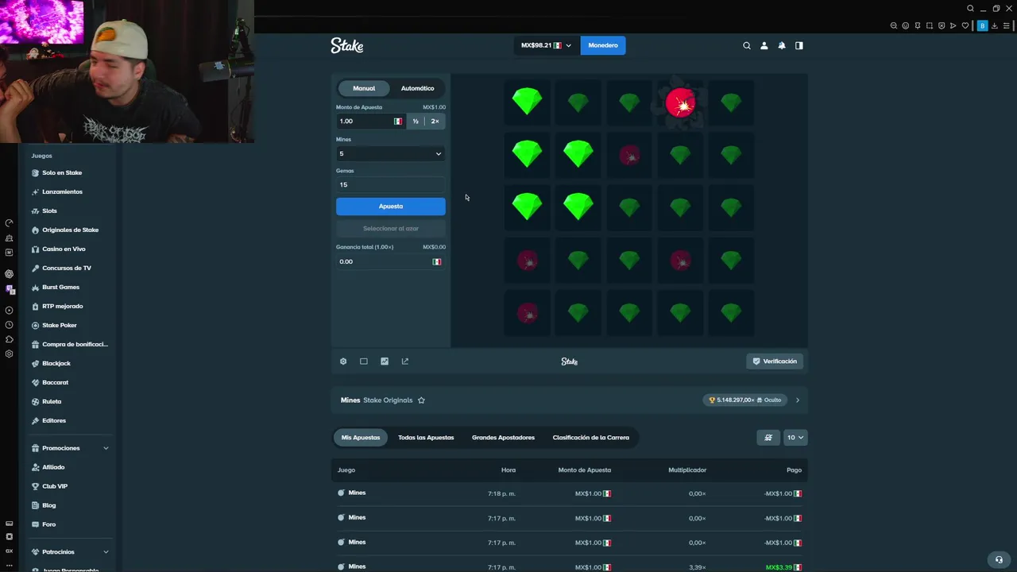Click the exploded red mine tile
Screen dimensions: 1017x572
pyautogui.click(x=680, y=102)
